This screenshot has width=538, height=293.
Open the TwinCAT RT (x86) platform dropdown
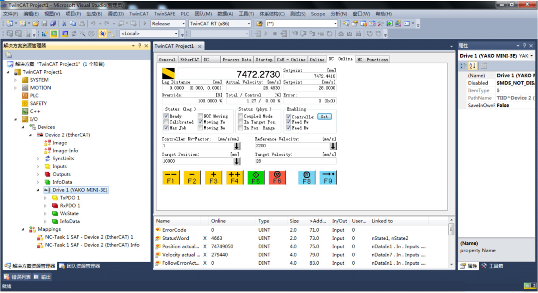coord(249,23)
